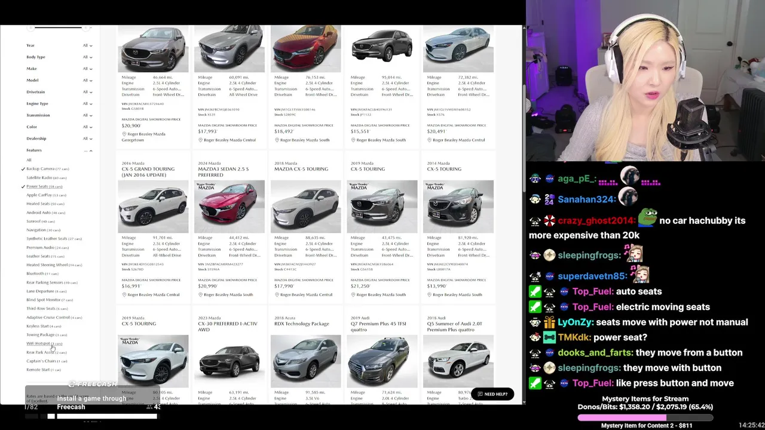Open the Engine Type filter dropdown
Viewport: 765px width, 430px height.
[59, 103]
